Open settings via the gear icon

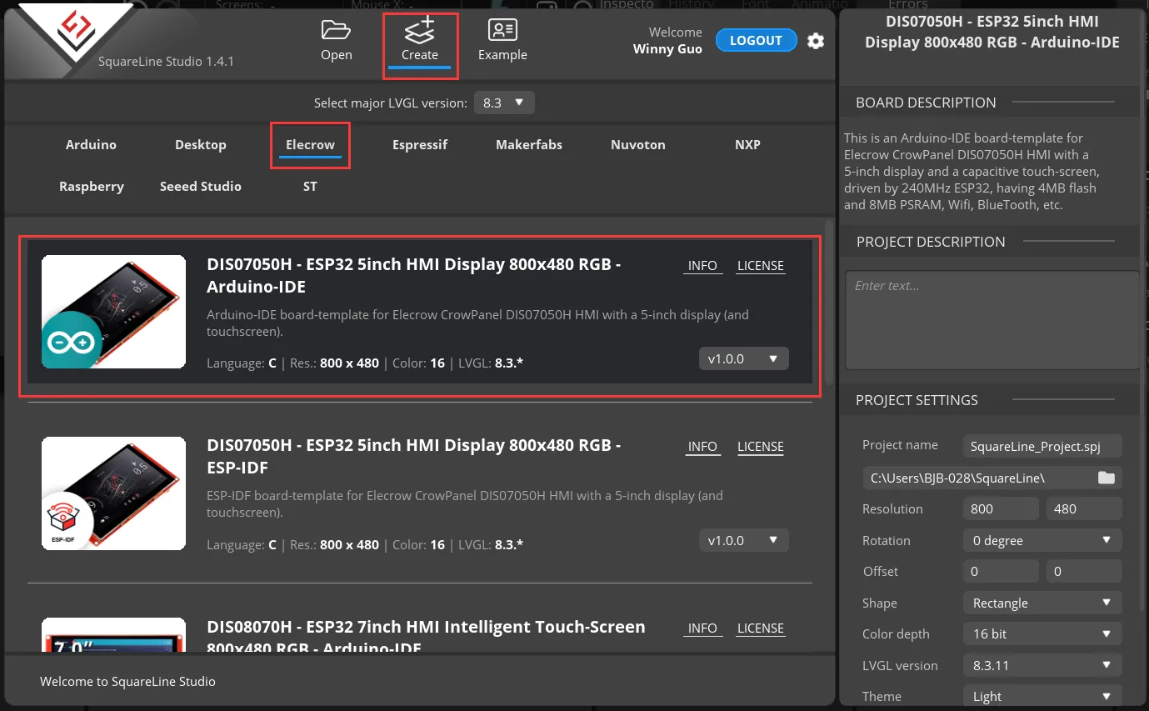point(816,41)
